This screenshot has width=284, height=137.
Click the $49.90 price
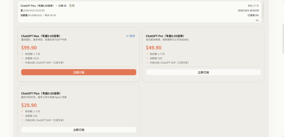pyautogui.click(x=154, y=48)
